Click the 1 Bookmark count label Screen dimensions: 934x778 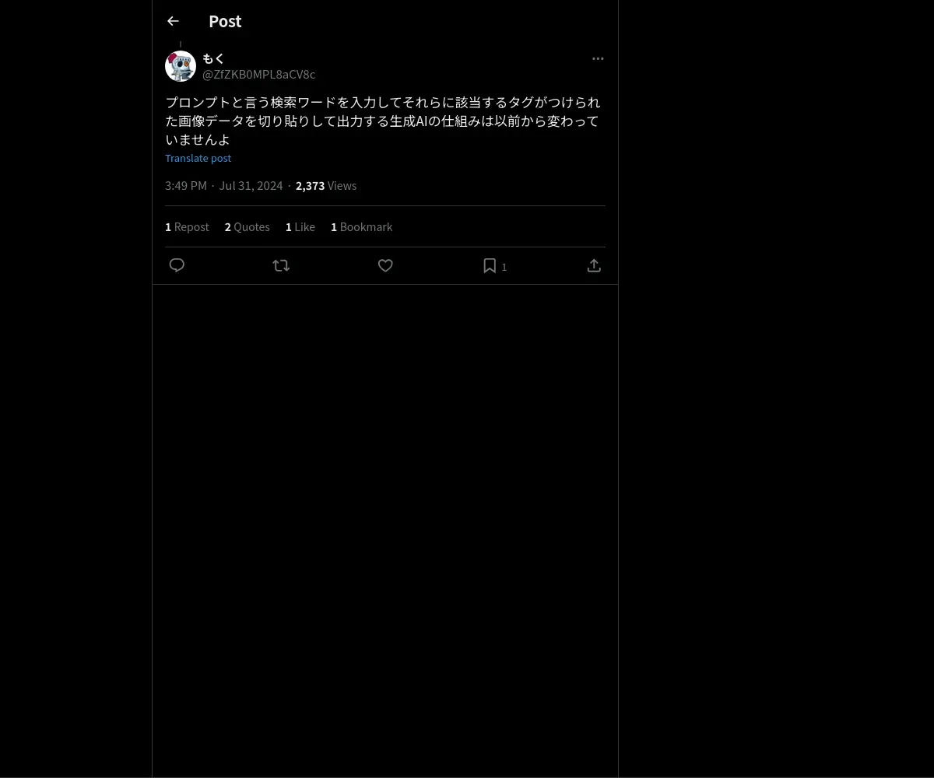[362, 227]
